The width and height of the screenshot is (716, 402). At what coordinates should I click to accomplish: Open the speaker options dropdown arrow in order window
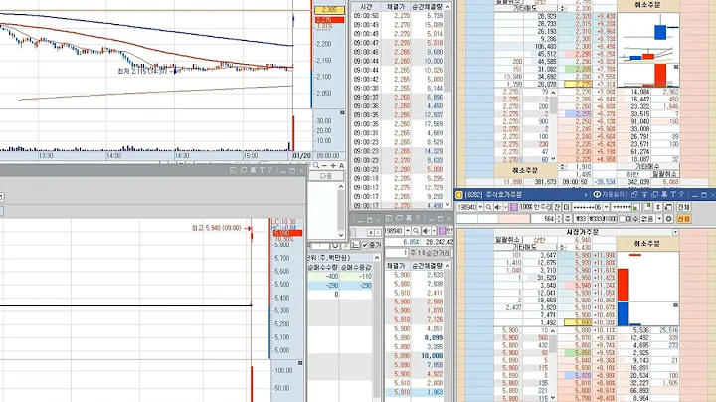506,207
